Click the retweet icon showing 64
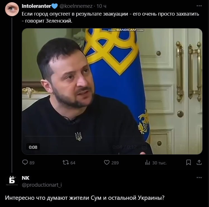 pyautogui.click(x=66, y=162)
